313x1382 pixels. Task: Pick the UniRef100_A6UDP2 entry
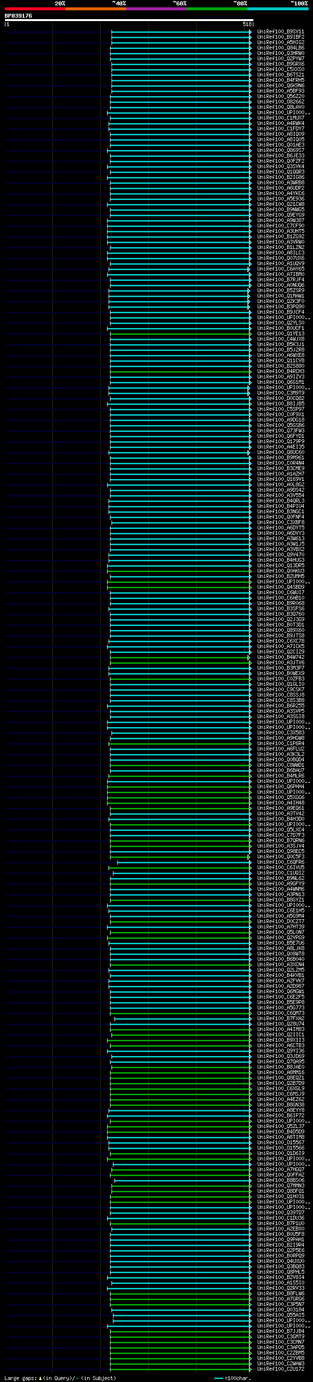(280, 188)
